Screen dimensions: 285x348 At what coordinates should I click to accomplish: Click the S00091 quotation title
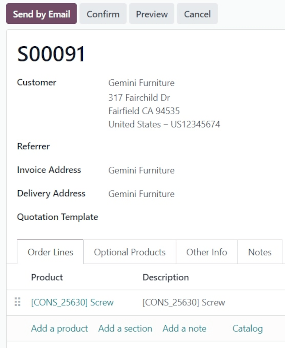(x=51, y=53)
